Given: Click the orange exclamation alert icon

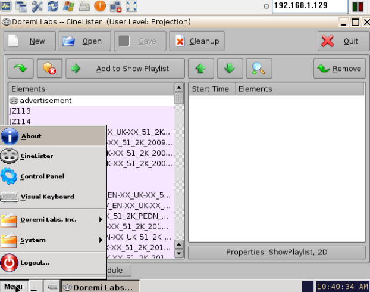Looking at the screenshot, I should click(100, 6).
